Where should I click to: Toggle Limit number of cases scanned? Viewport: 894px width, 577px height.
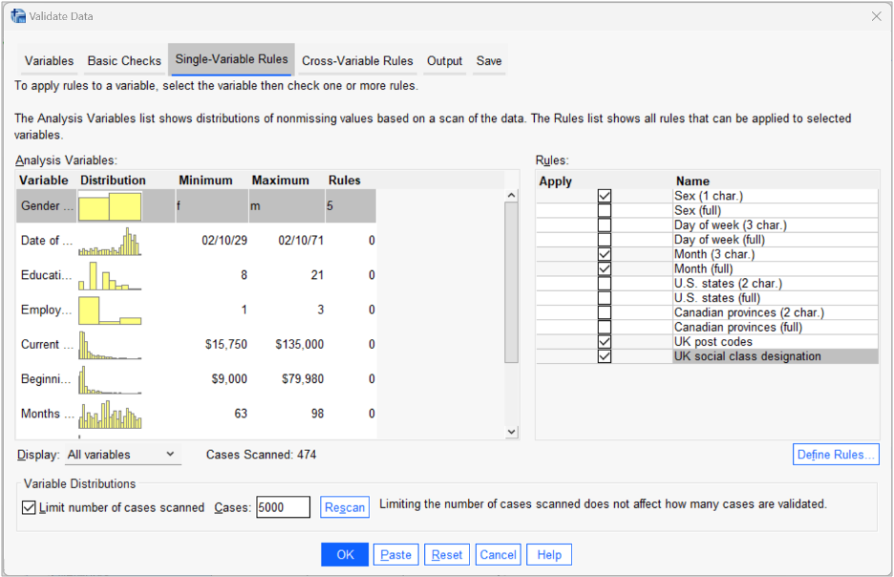[29, 507]
